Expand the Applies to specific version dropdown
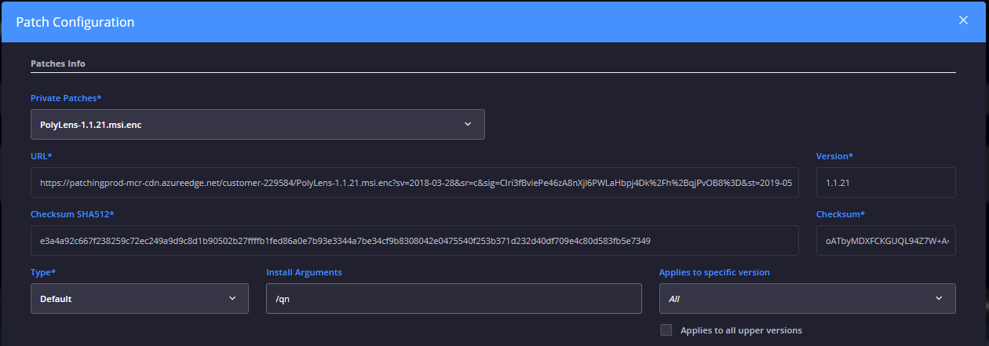Viewport: 989px width, 346px height. pyautogui.click(x=808, y=298)
